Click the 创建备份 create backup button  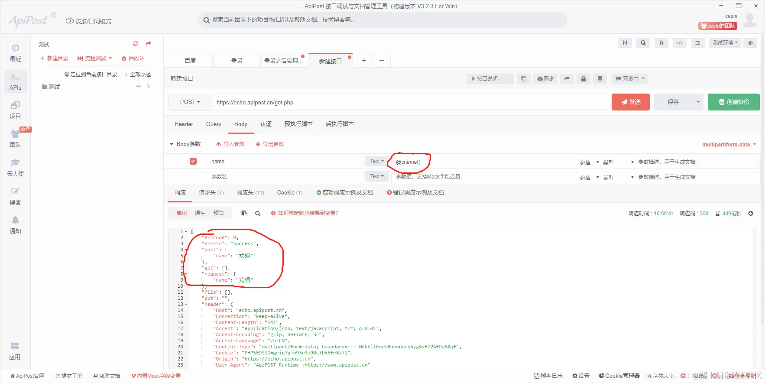[734, 102]
